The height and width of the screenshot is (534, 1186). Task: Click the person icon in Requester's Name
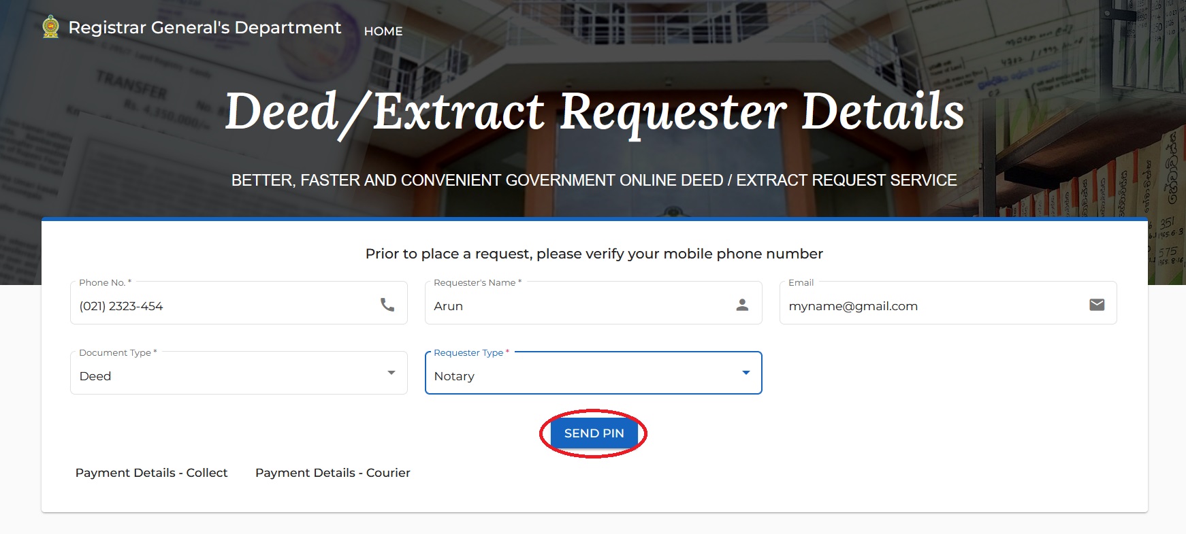pos(742,305)
